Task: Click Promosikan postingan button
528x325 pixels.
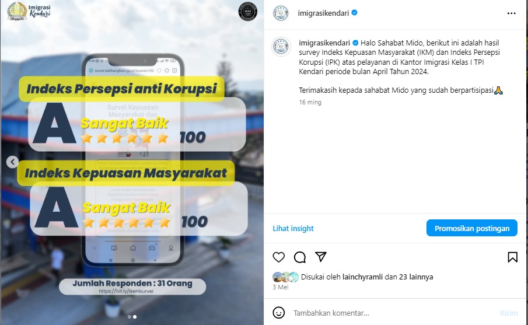Action: pyautogui.click(x=472, y=228)
